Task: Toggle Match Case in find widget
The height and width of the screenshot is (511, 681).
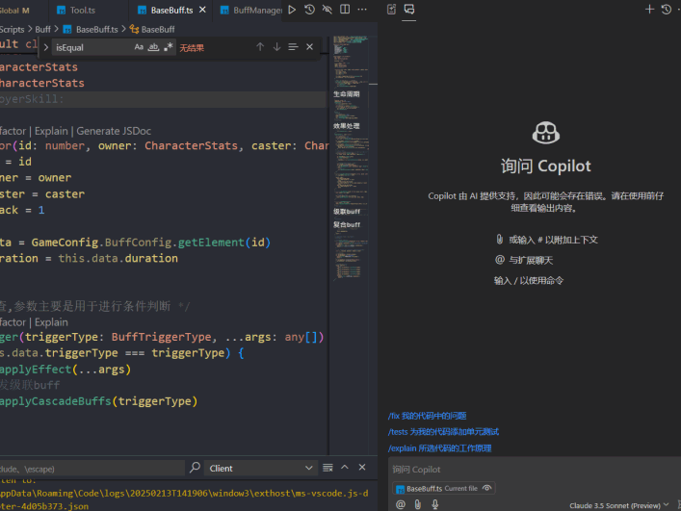Action: 139,47
